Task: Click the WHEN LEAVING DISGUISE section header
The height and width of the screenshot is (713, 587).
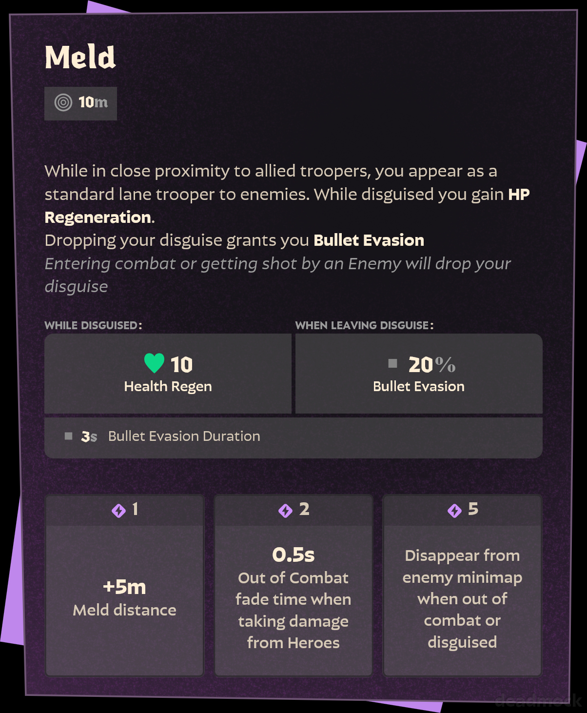Action: pos(364,325)
